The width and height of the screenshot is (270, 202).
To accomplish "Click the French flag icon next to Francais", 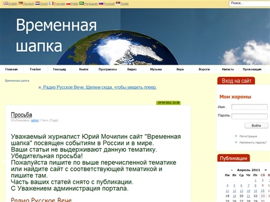I will [x=51, y=3].
